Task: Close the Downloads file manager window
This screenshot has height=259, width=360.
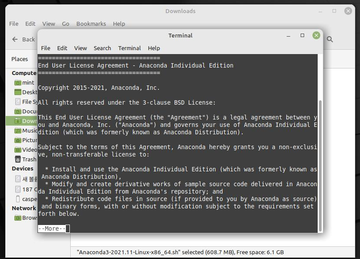Action: point(348,11)
